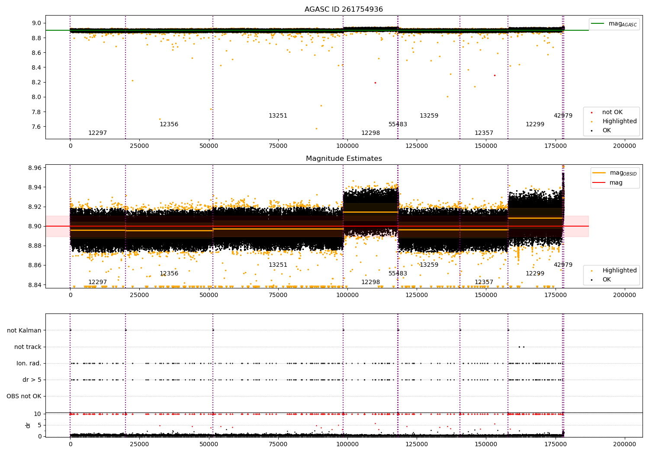Click x-axis tick 200000 in bottom plot
This screenshot has height=454, width=649.
[x=625, y=444]
